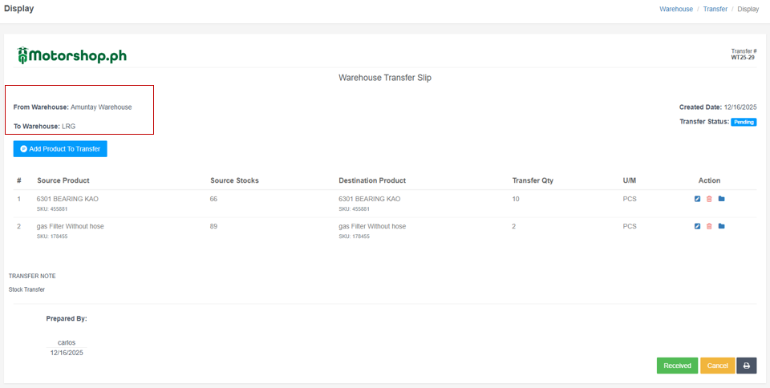Print the warehouse transfer slip
The width and height of the screenshot is (770, 388).
746,366
